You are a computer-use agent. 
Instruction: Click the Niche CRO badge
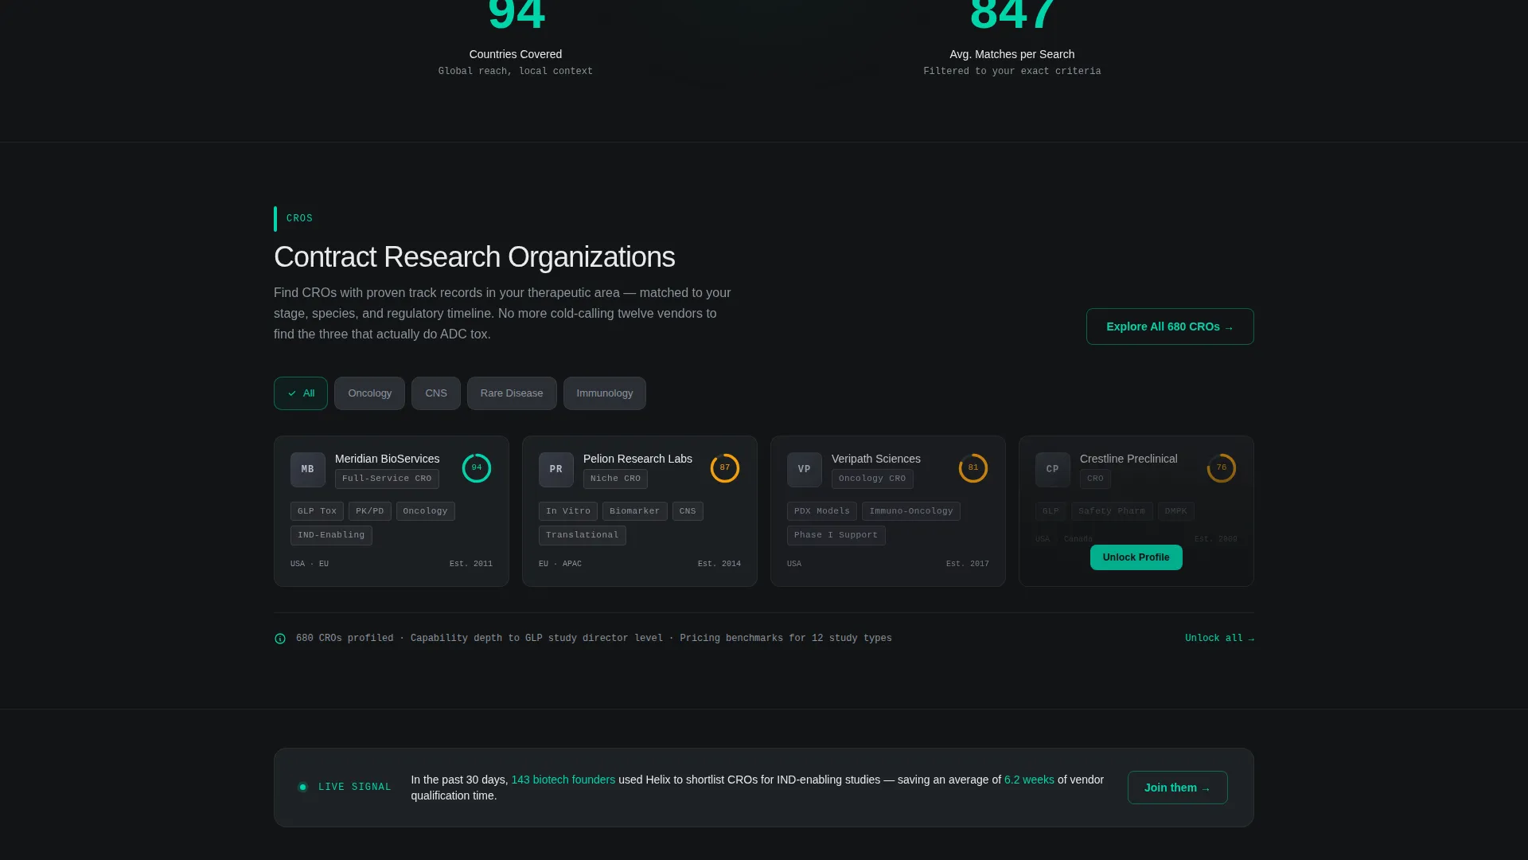pyautogui.click(x=615, y=479)
